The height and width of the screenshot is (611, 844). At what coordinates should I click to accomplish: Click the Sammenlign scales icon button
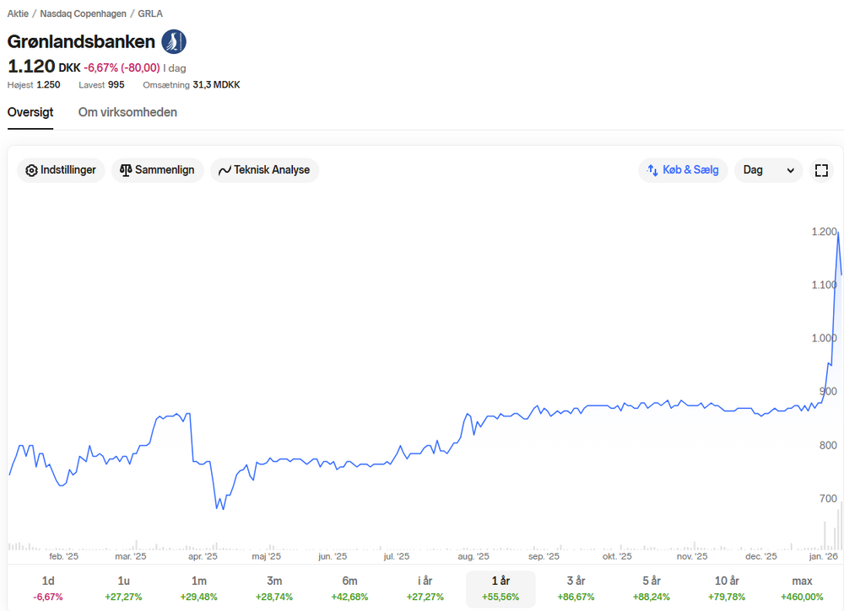tap(157, 170)
